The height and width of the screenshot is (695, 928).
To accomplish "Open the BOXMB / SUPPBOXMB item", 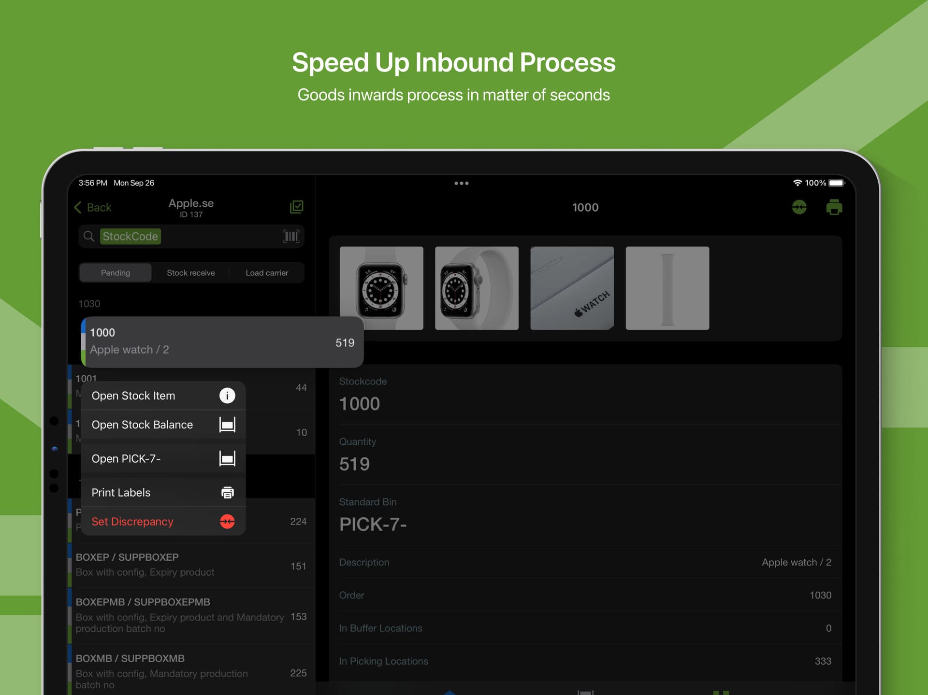I will click(x=191, y=671).
